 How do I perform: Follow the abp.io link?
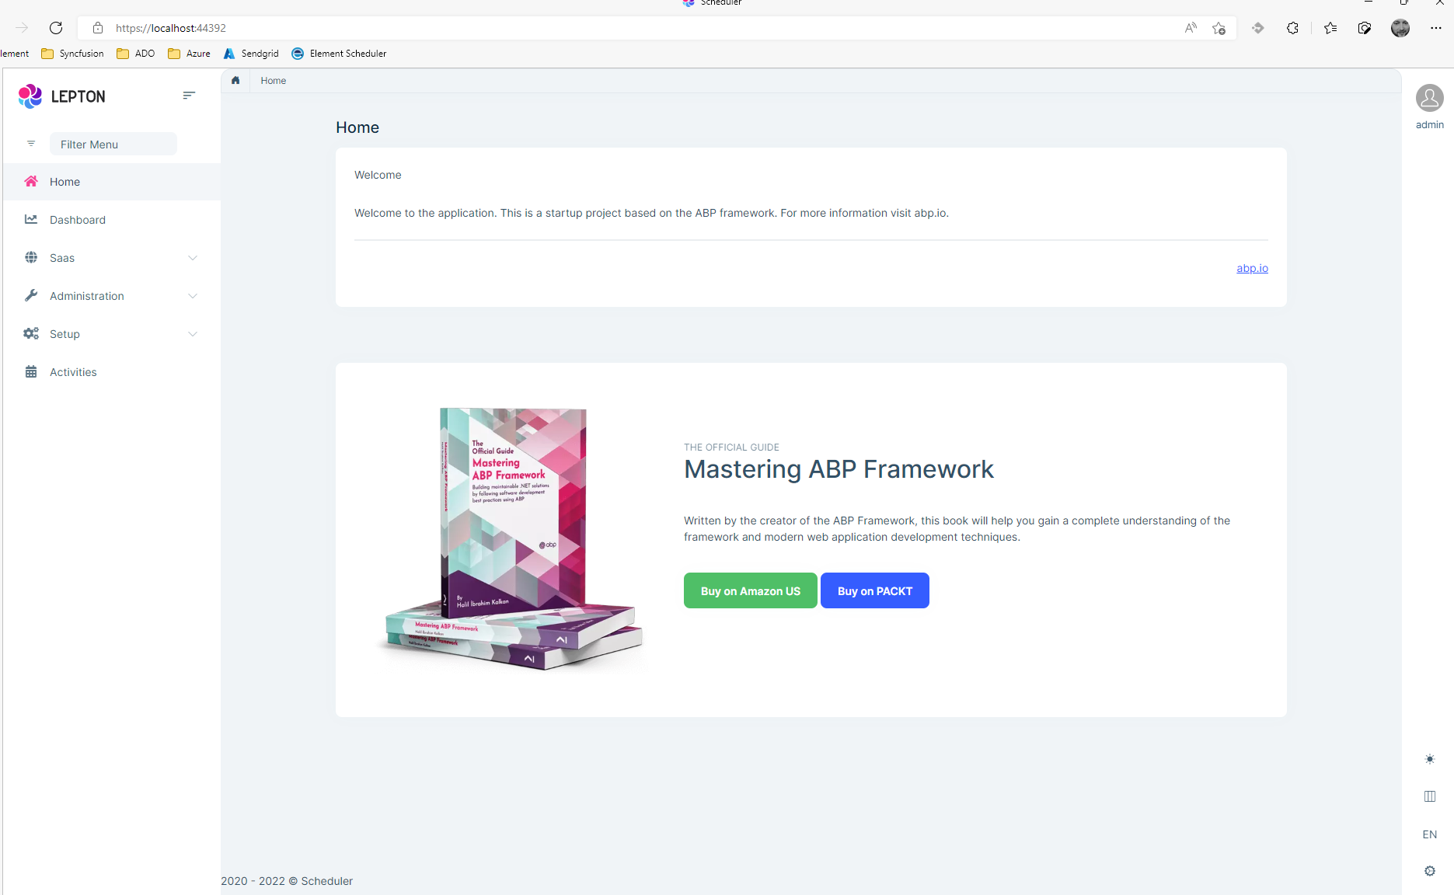[x=1252, y=268]
